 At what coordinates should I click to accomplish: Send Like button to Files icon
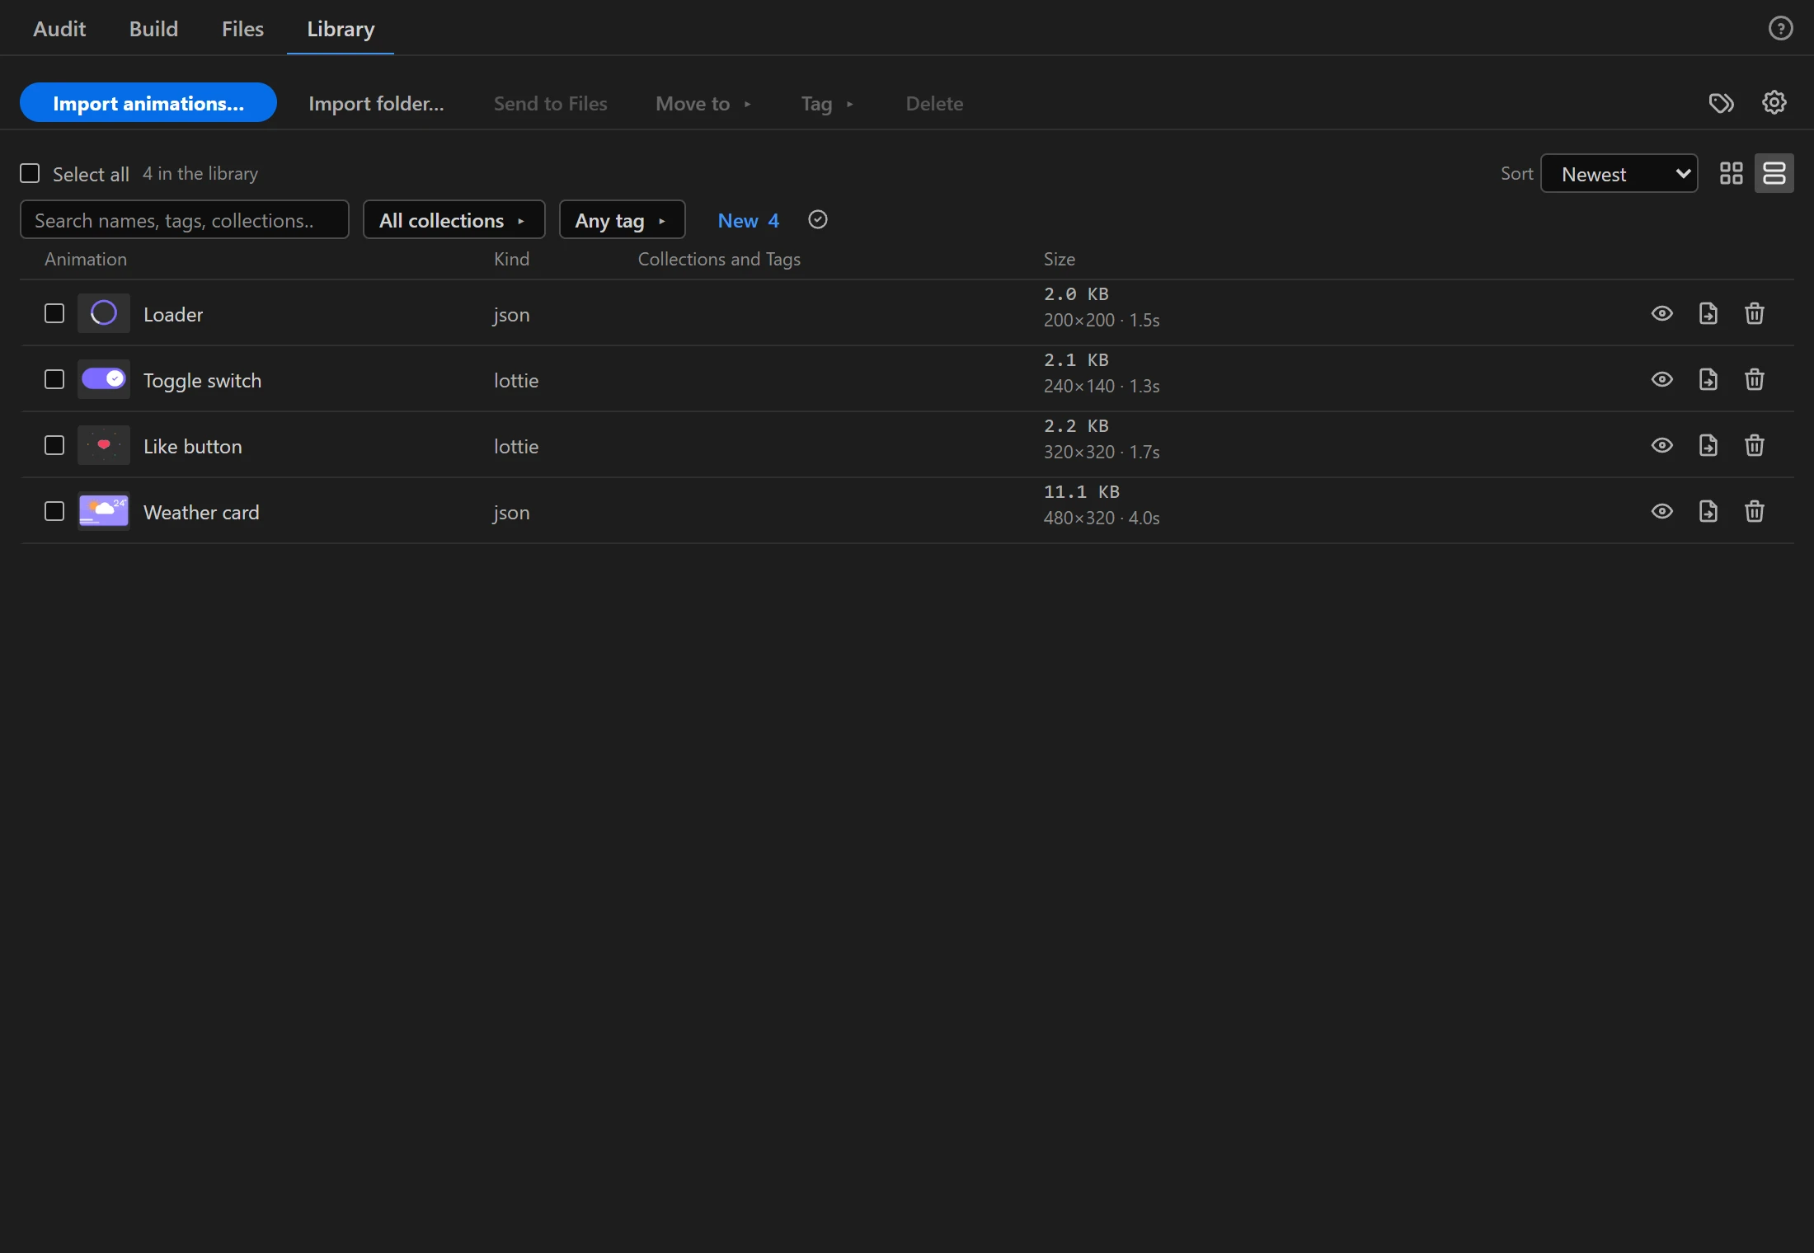[x=1708, y=445]
